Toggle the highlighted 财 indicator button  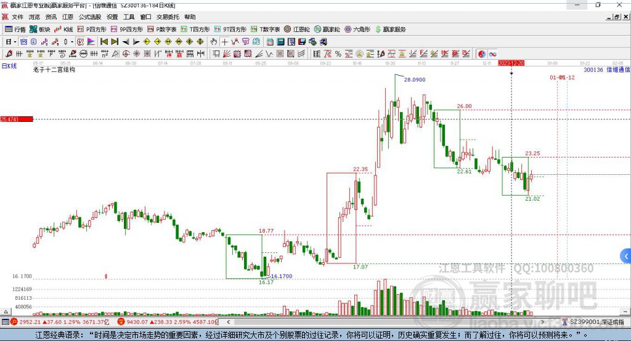click(x=80, y=42)
